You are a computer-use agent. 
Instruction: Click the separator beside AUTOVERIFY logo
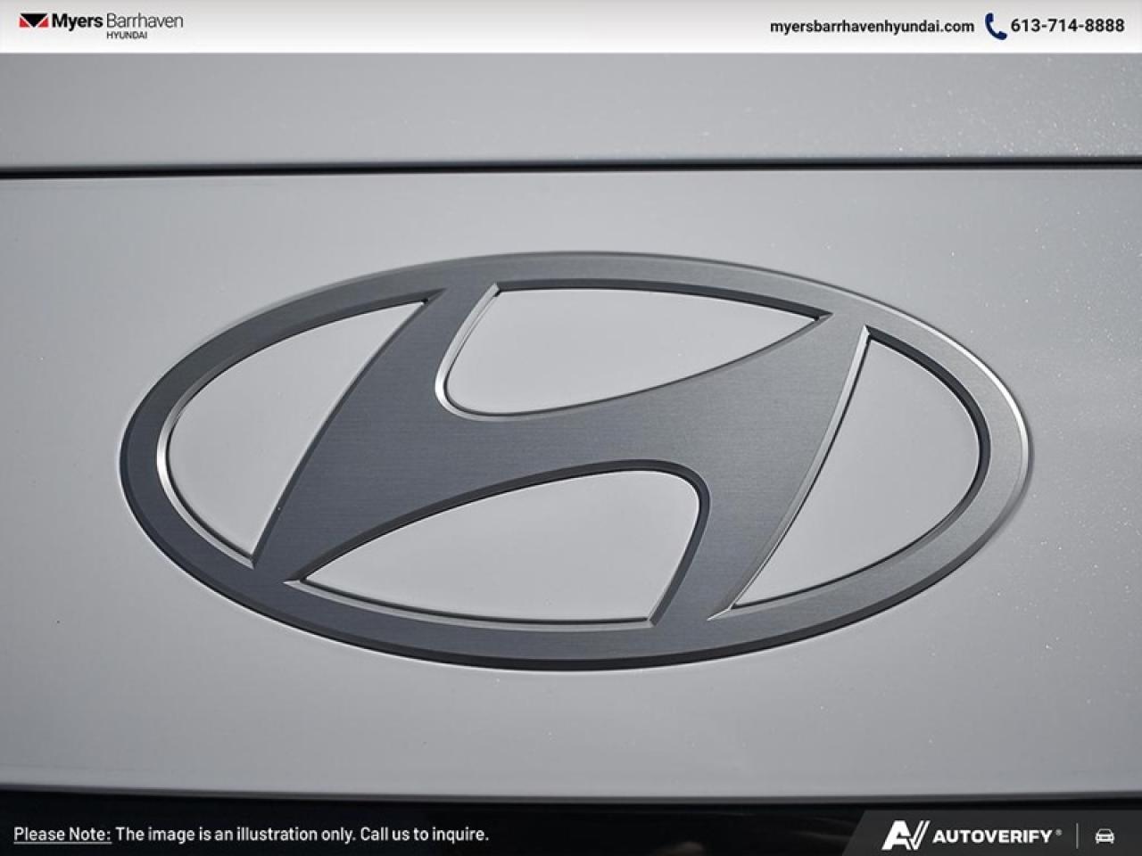[x=1077, y=836]
